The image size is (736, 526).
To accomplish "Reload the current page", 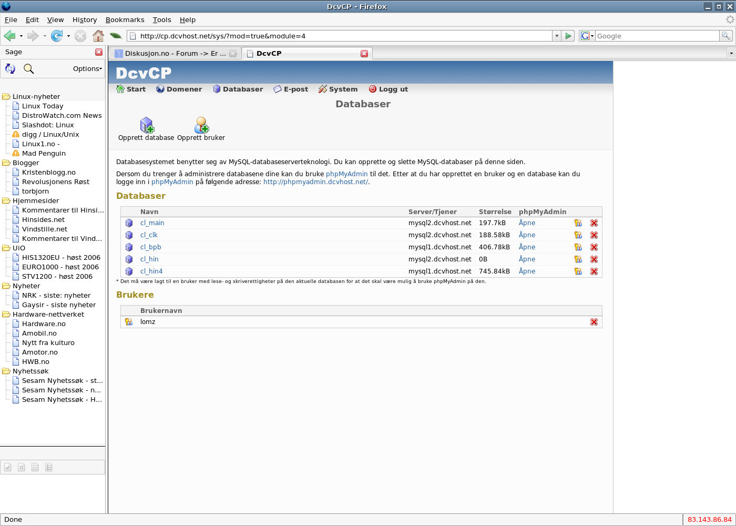I will coord(57,36).
